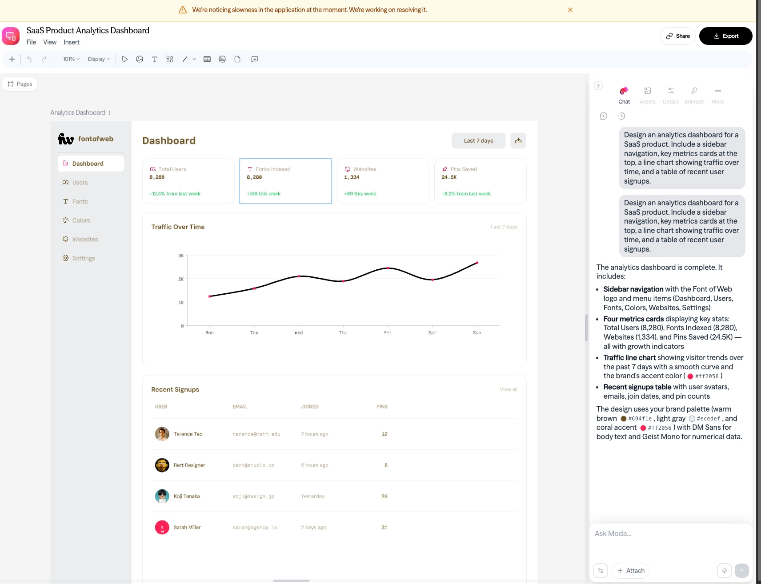Open chat settings sliders icon
Image resolution: width=761 pixels, height=584 pixels.
601,571
